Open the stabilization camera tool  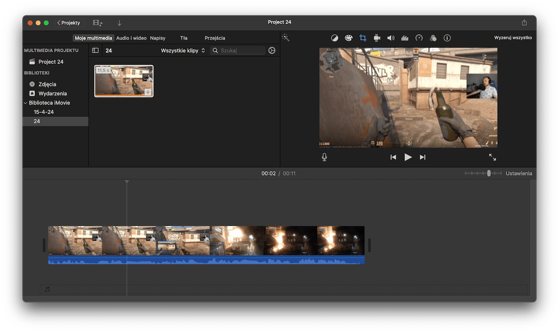[x=377, y=38]
